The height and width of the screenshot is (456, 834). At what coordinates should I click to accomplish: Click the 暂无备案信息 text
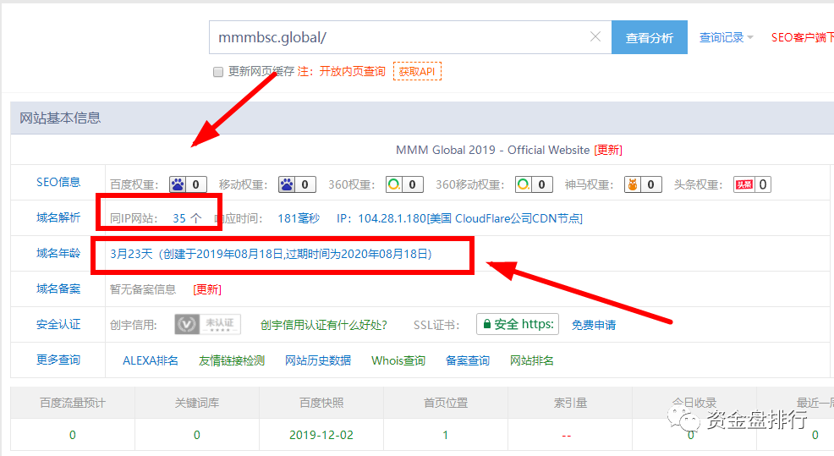coord(143,289)
